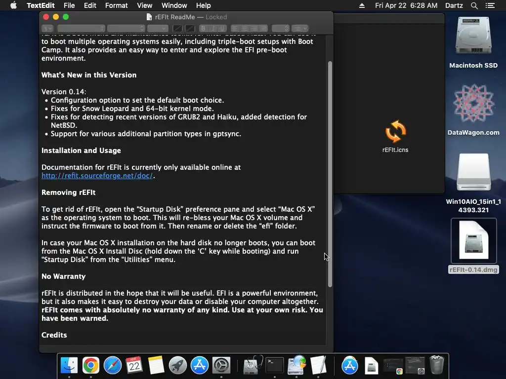506x379 pixels.
Task: Open the View menu
Action: (145, 5)
